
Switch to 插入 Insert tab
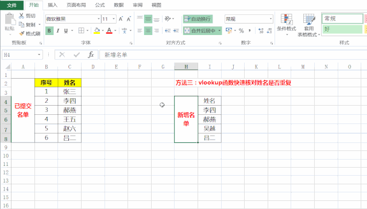point(52,5)
